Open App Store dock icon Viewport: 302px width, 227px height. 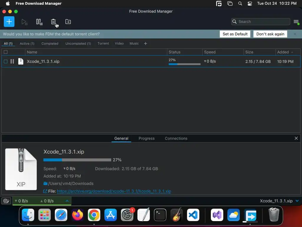111,215
